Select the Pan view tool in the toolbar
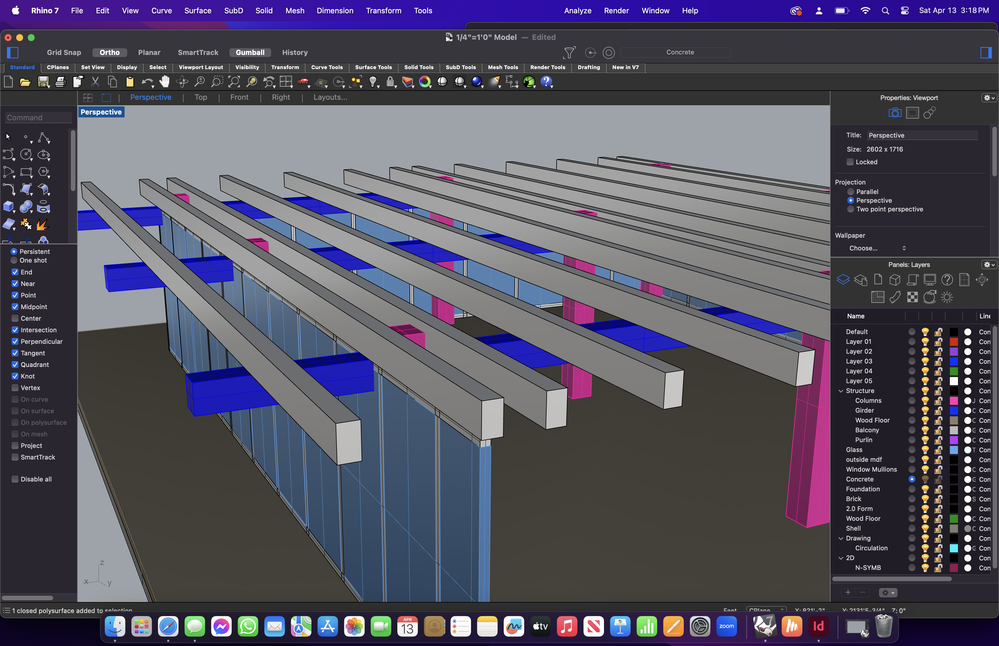The height and width of the screenshot is (646, 999). pos(165,82)
